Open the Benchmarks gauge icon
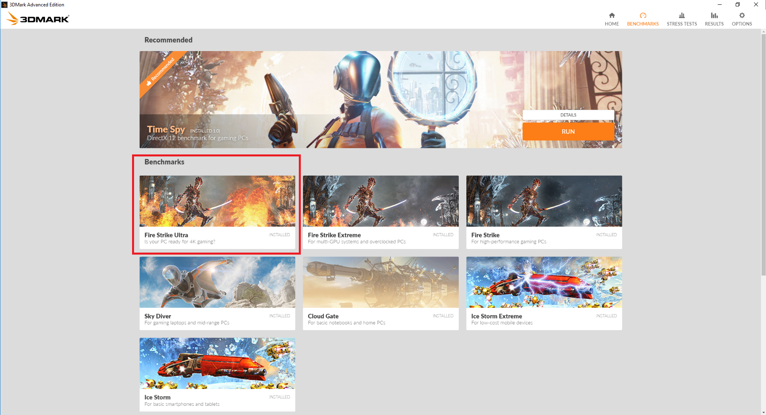The width and height of the screenshot is (766, 415). 643,16
